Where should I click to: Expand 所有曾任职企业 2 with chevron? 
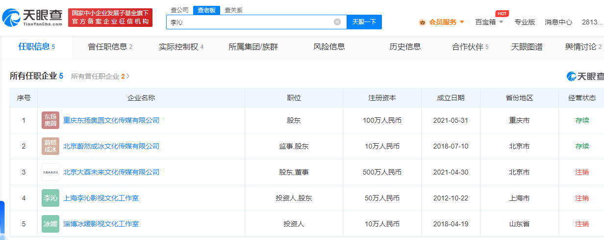coord(101,76)
